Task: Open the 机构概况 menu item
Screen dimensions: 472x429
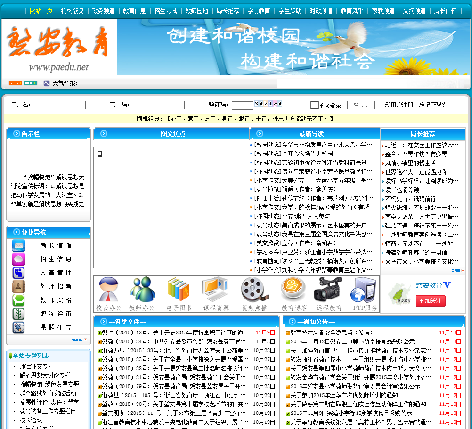Action: pos(72,11)
